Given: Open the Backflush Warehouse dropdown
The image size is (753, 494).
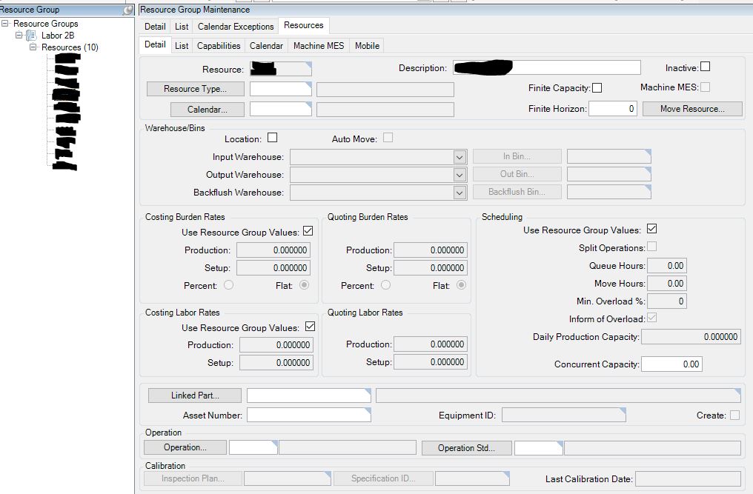Looking at the screenshot, I should 460,193.
